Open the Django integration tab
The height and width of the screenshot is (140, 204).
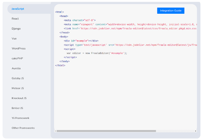pyautogui.click(x=16, y=29)
